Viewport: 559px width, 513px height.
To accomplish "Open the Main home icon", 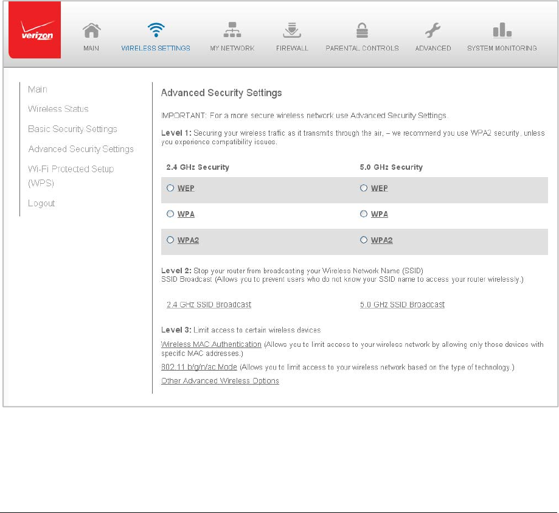I will [92, 30].
